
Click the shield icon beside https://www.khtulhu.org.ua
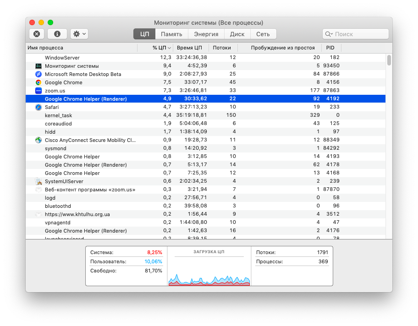(38, 214)
